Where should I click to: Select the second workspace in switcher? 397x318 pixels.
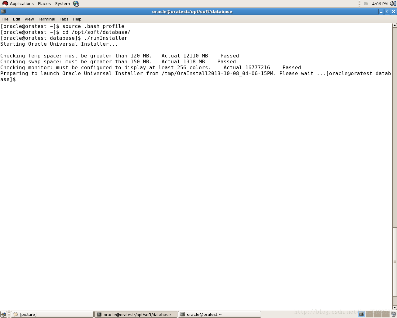[369, 314]
